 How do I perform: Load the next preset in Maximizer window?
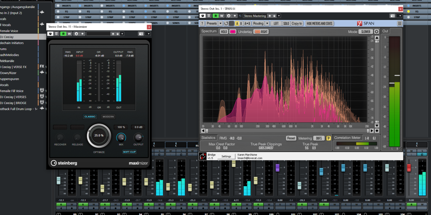coord(118,34)
